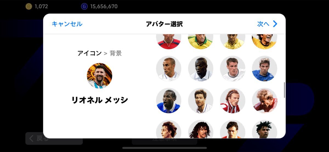Pick the bearded avatar in white shirt
The height and width of the screenshot is (152, 329).
pos(201,101)
